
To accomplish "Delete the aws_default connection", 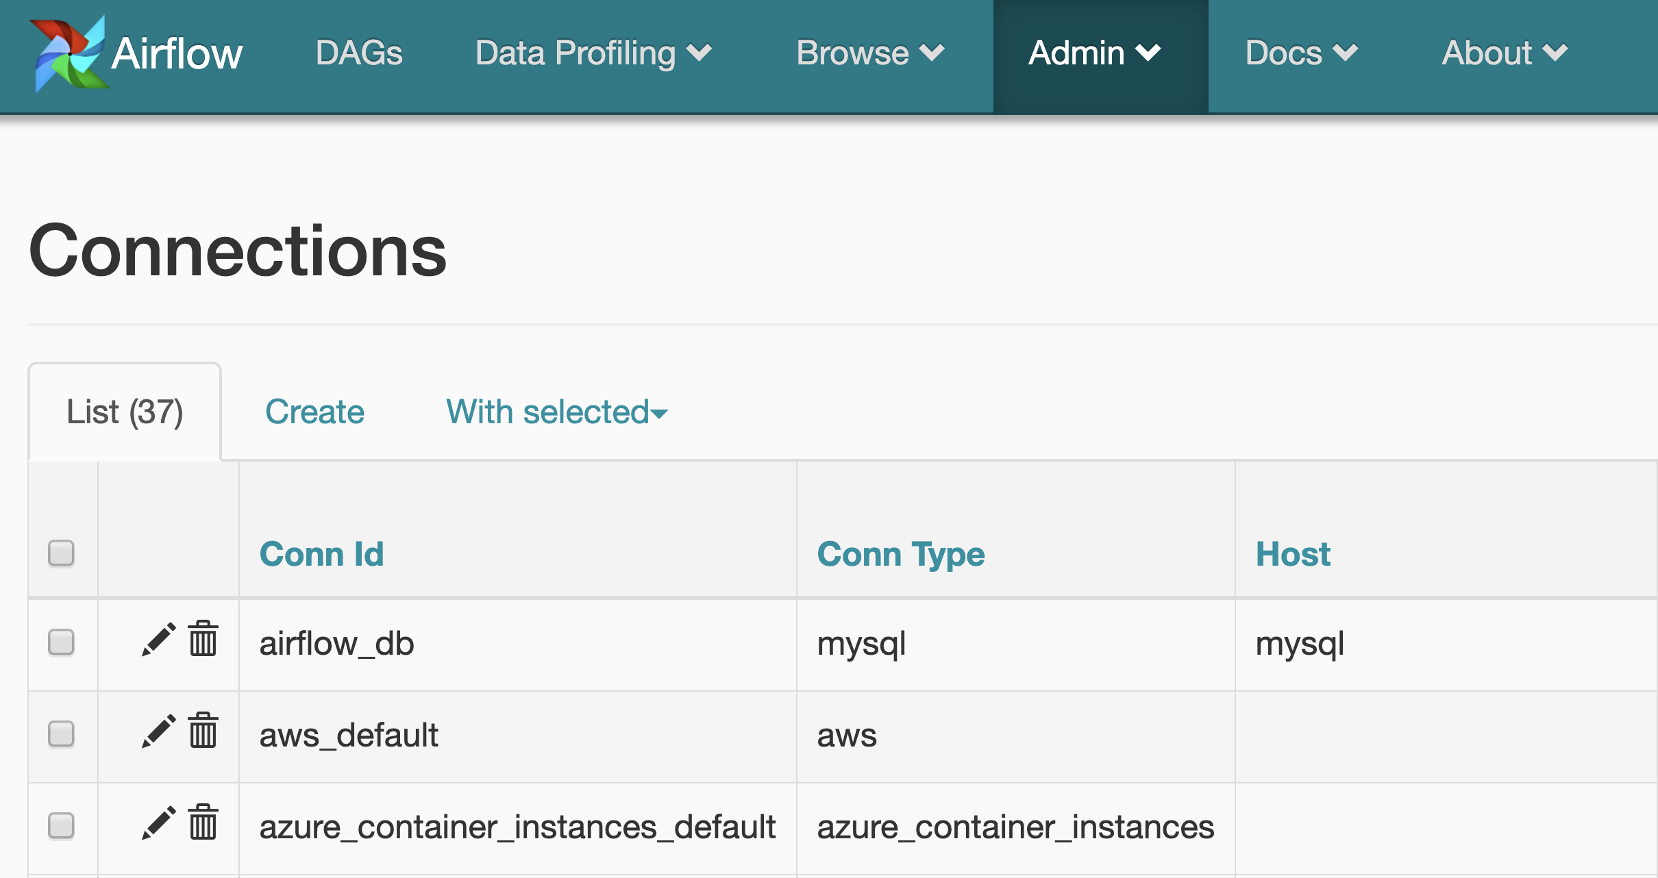I will [203, 731].
